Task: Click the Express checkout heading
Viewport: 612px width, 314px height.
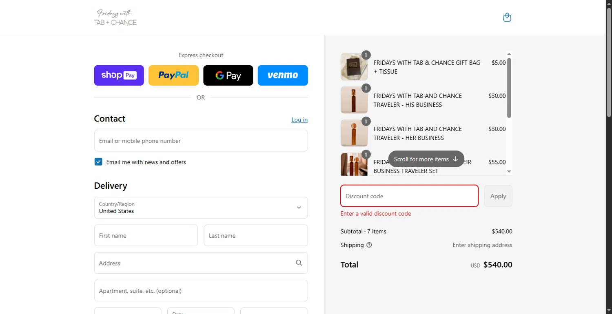Action: coord(201,55)
